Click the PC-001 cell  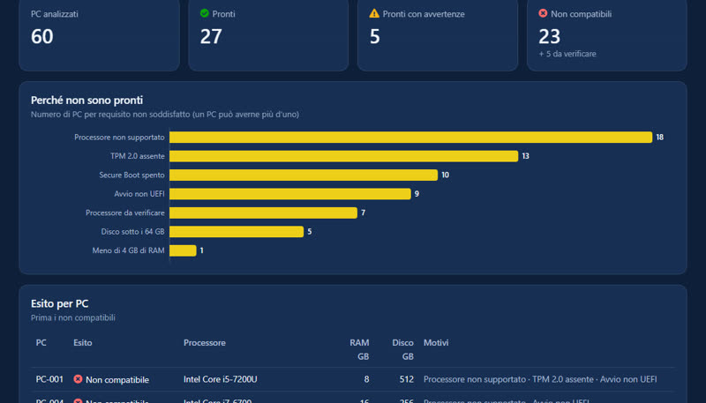[x=49, y=379]
